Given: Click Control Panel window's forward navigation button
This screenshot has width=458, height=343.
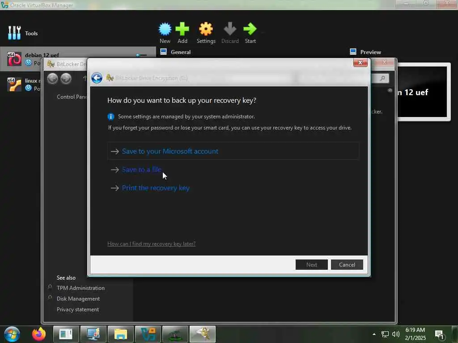Looking at the screenshot, I should coord(66,79).
